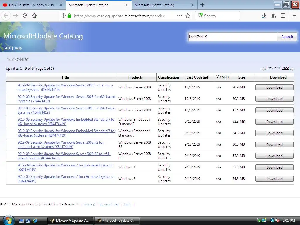Open Embedded Standard 7 x64 update link
Screen dimensions: 300x225
tap(67, 122)
